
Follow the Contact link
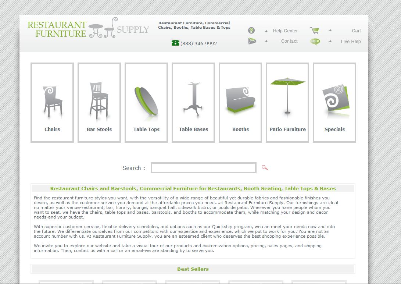289,41
